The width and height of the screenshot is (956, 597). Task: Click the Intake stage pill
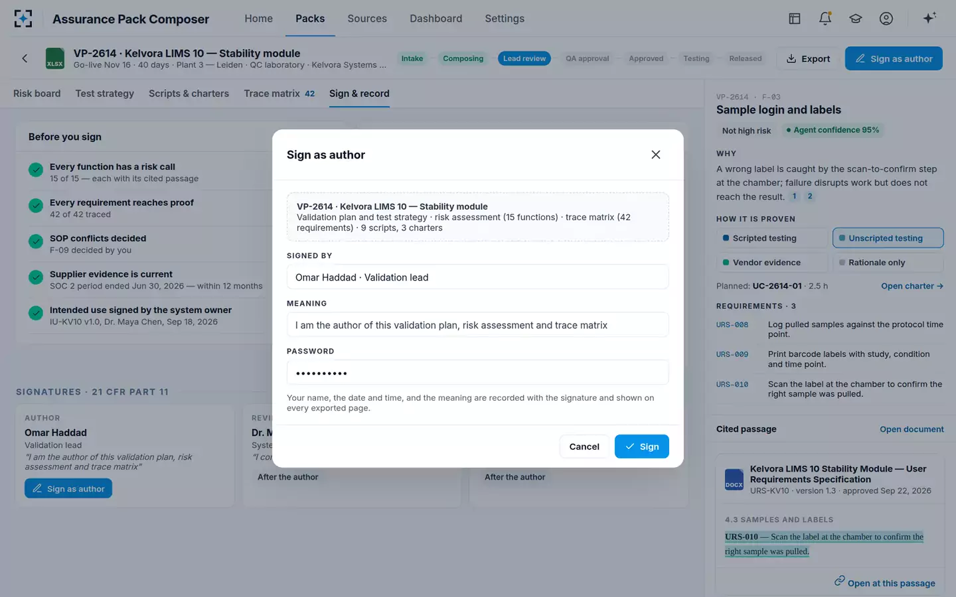[x=412, y=58]
